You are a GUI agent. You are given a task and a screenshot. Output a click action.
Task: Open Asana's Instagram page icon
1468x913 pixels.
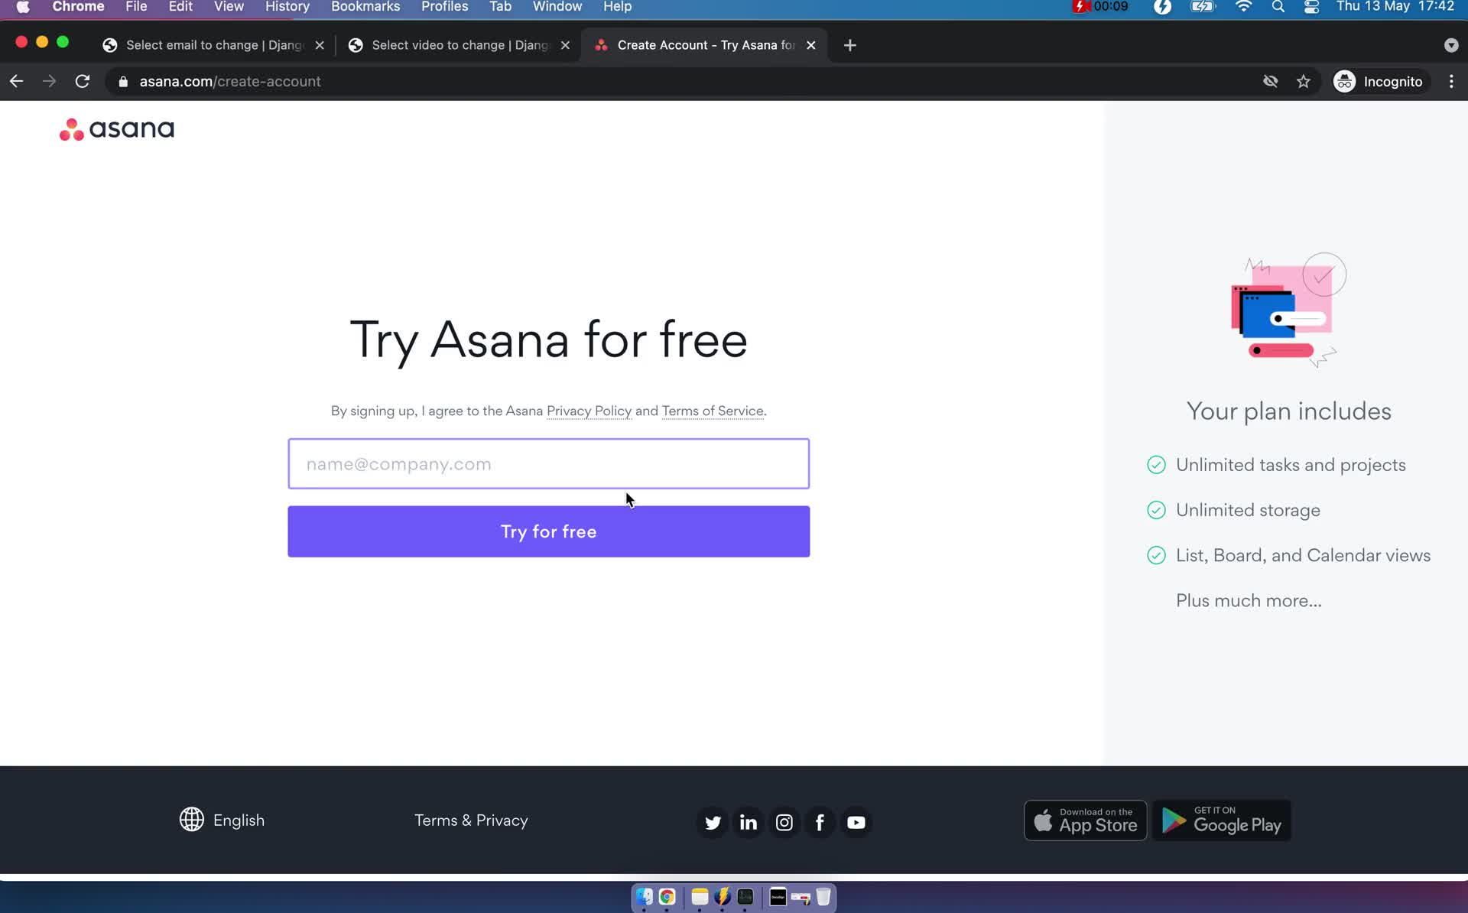(784, 822)
